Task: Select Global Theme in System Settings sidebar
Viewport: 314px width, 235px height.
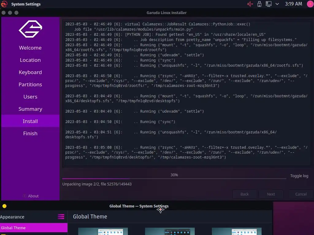Action: (x=34, y=228)
